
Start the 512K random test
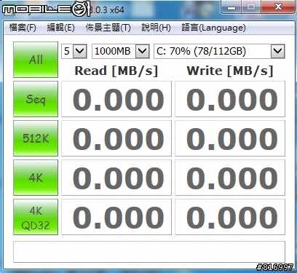36,138
